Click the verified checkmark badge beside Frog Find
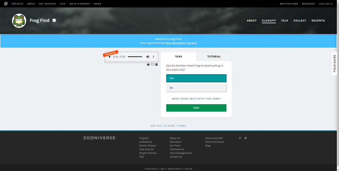Viewport: 339px width, 171px height. (x=54, y=20)
